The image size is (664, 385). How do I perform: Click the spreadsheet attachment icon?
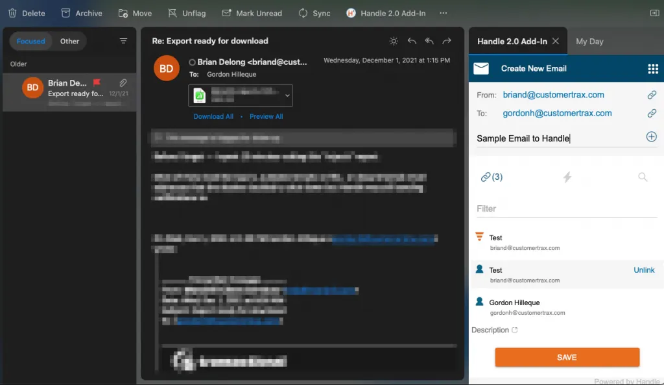(200, 95)
